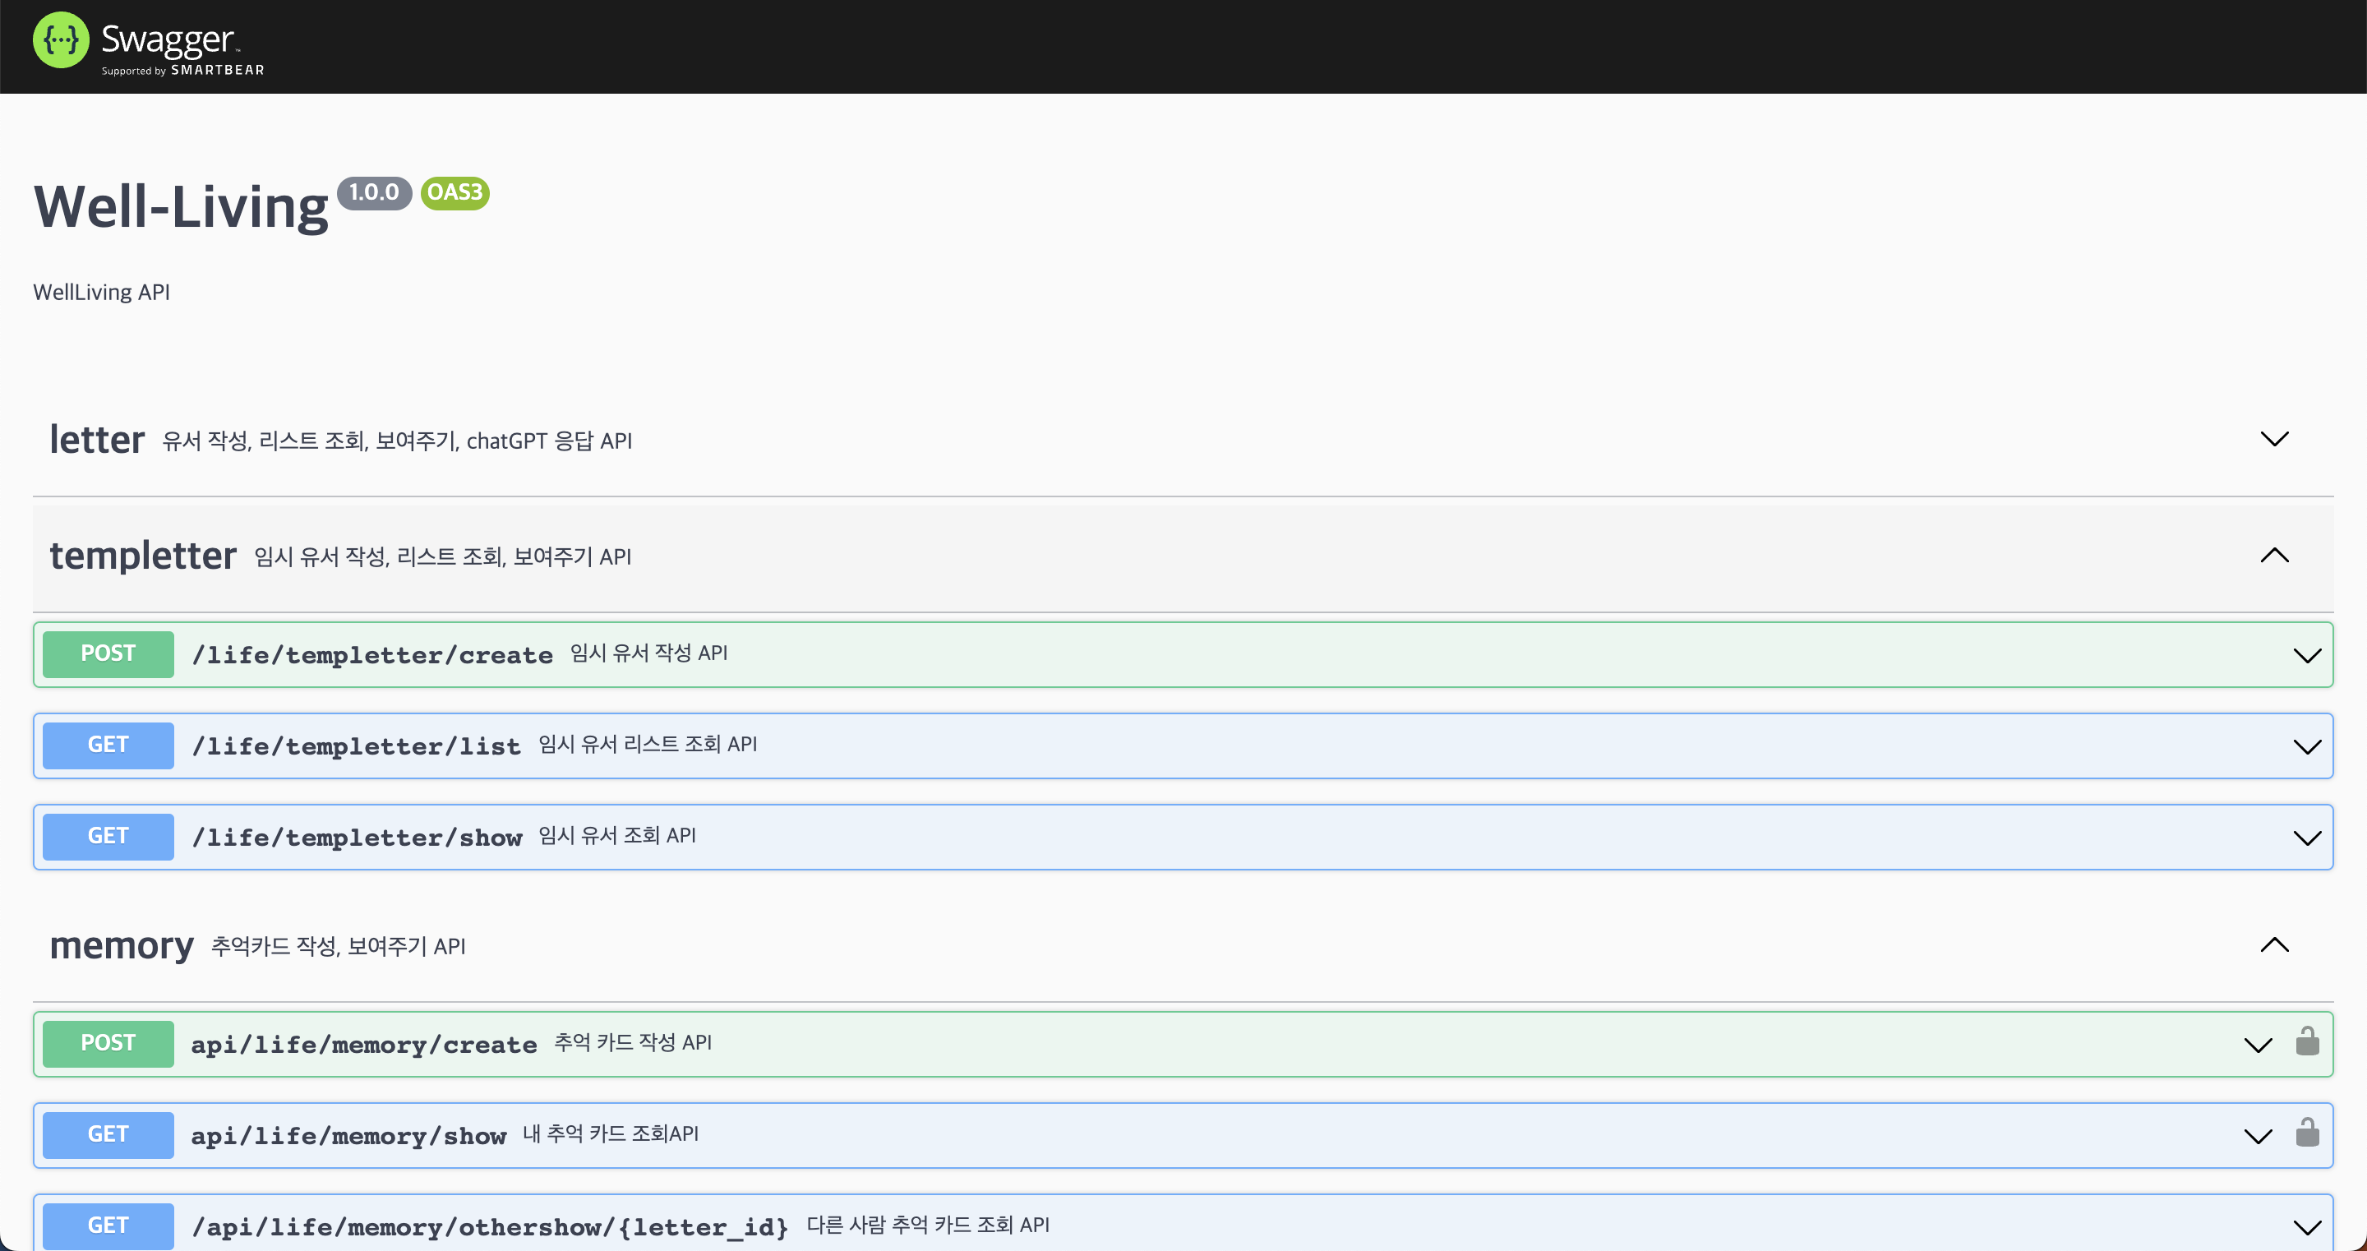
Task: Click the GET badge for templetter/list
Action: click(108, 745)
